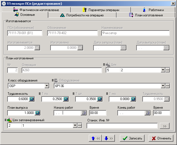Open calendar for Начало работ date
Screen dimensions: 177x145
[84, 113]
